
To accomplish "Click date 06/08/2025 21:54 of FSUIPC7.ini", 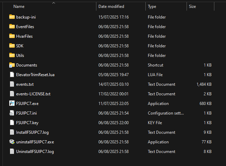I will click(114, 113).
